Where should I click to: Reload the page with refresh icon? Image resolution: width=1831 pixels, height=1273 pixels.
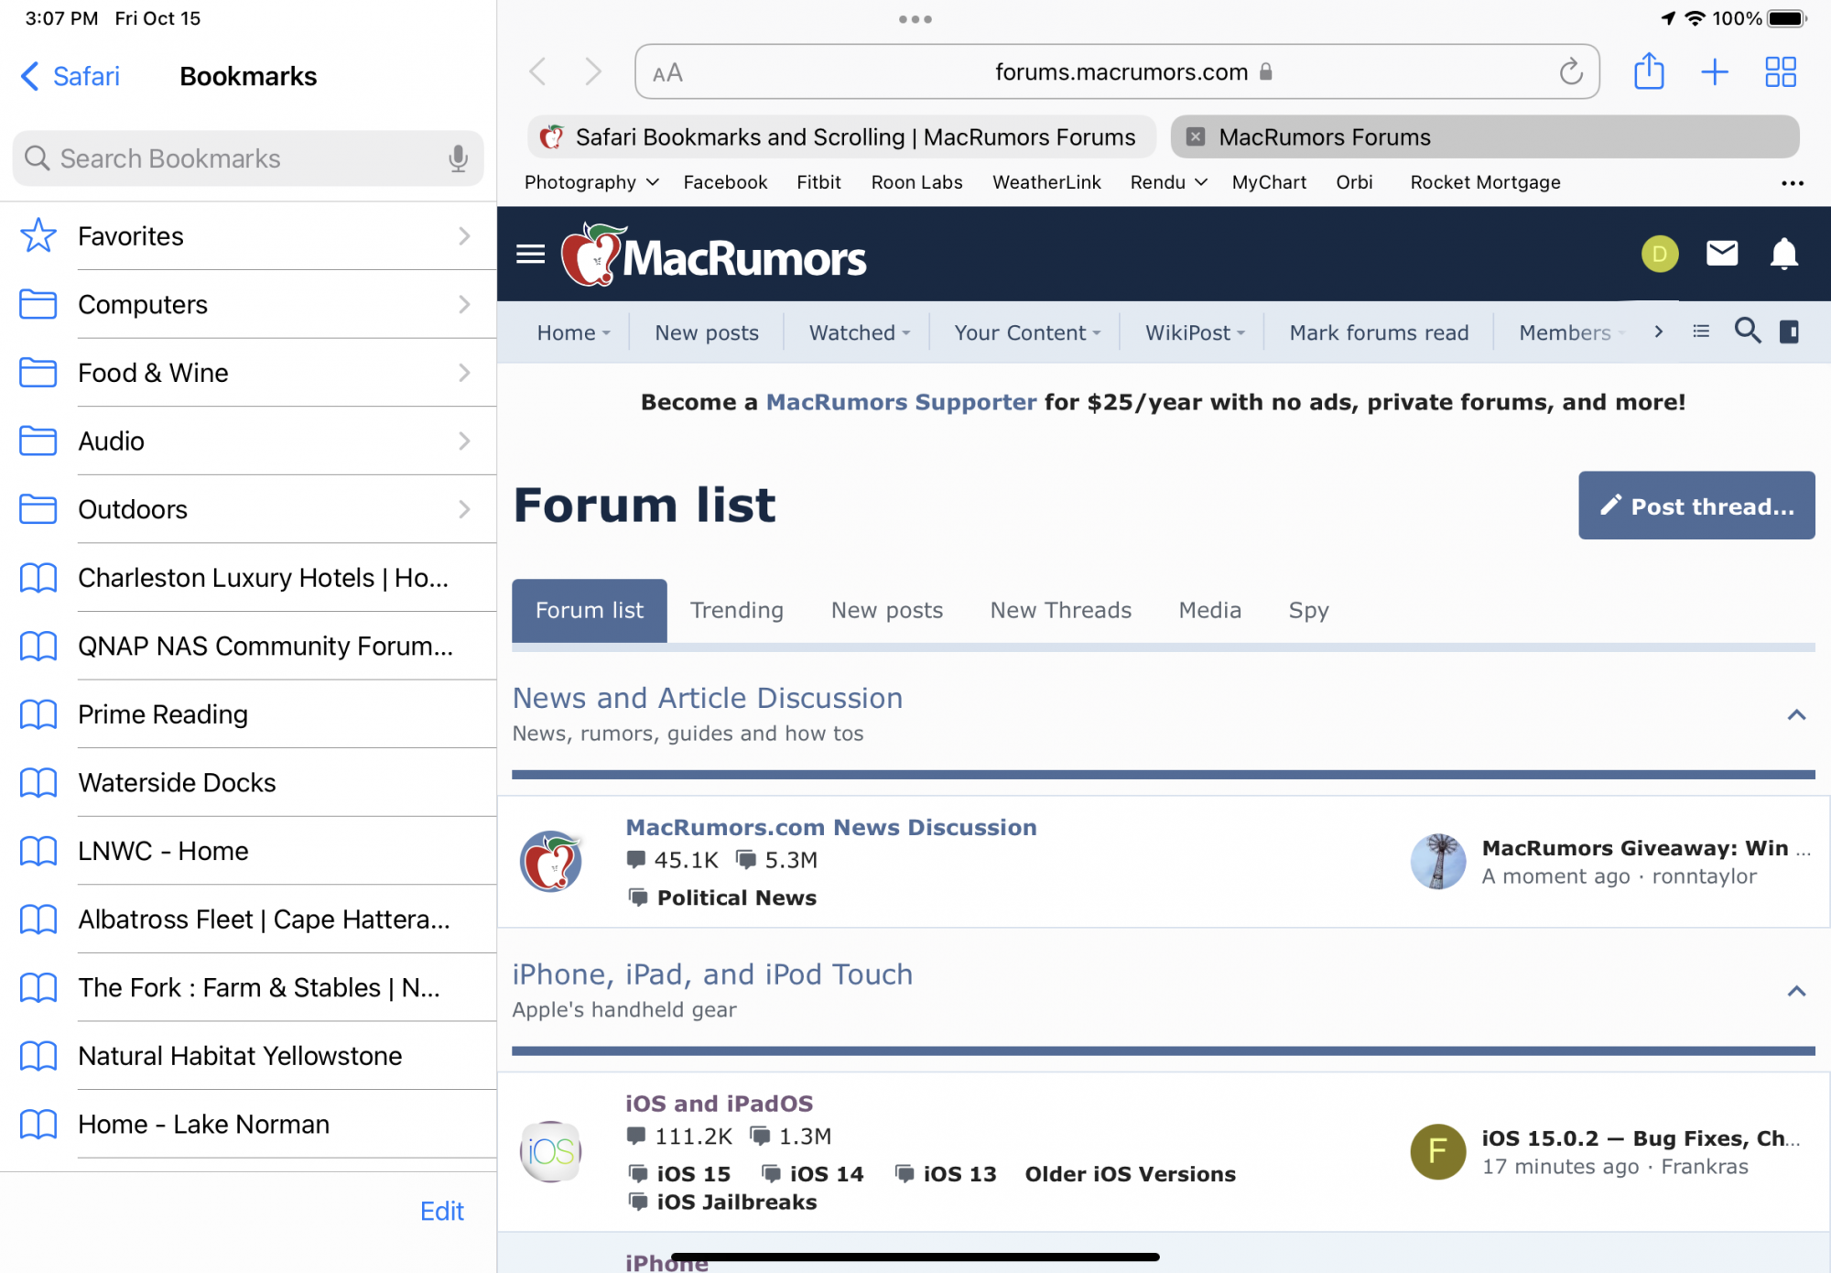point(1571,71)
